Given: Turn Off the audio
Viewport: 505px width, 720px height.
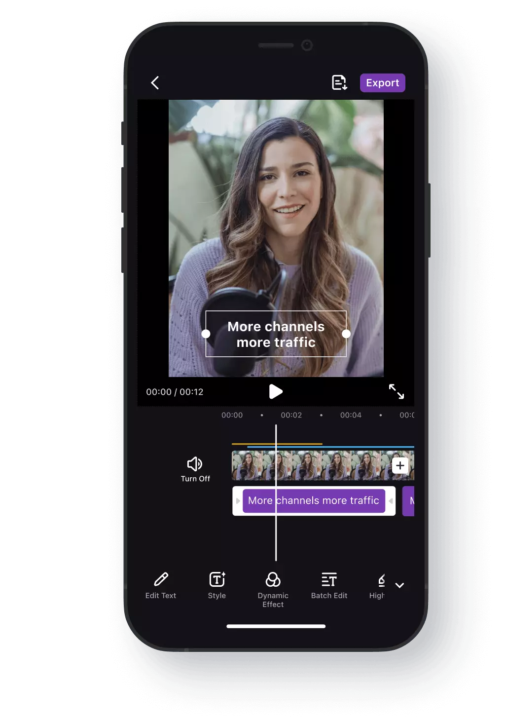Looking at the screenshot, I should [x=195, y=468].
